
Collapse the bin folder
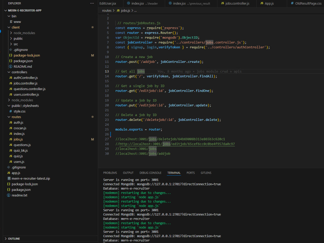(9, 16)
